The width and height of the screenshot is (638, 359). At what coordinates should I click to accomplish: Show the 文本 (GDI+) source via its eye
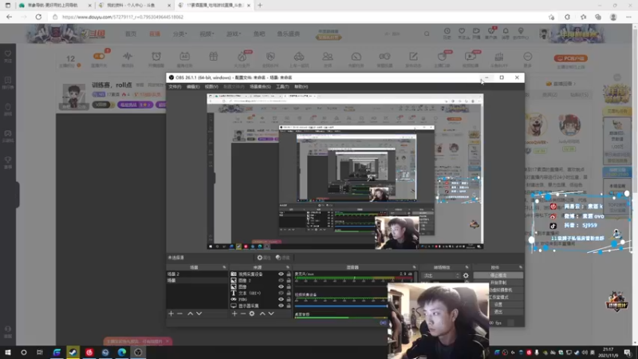point(281,293)
